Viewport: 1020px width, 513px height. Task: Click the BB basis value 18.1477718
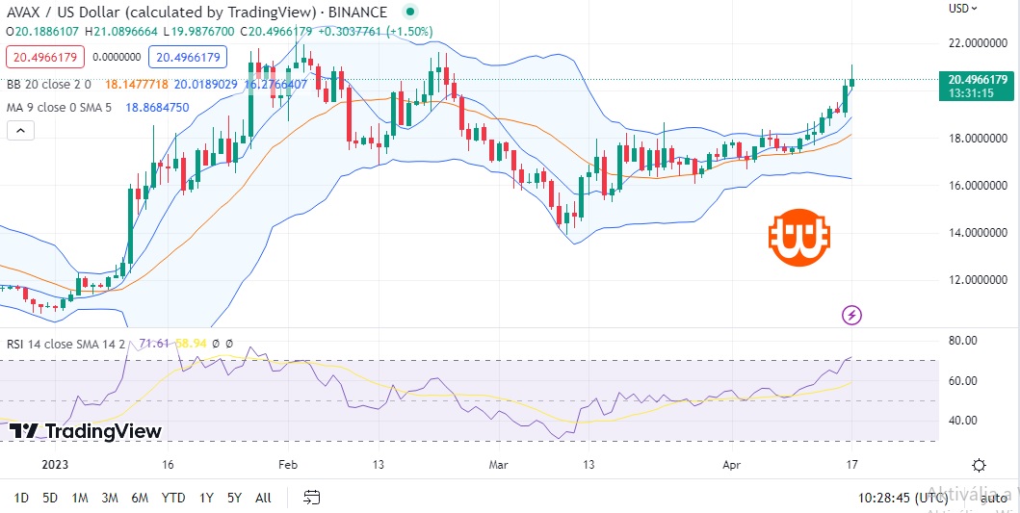136,85
